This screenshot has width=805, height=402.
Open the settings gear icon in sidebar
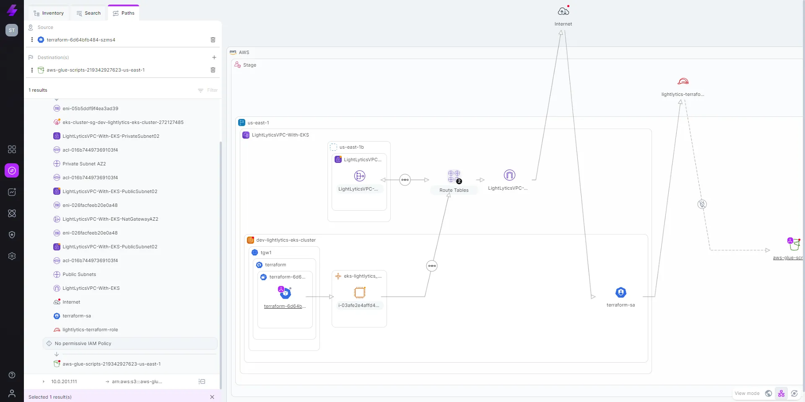point(12,256)
